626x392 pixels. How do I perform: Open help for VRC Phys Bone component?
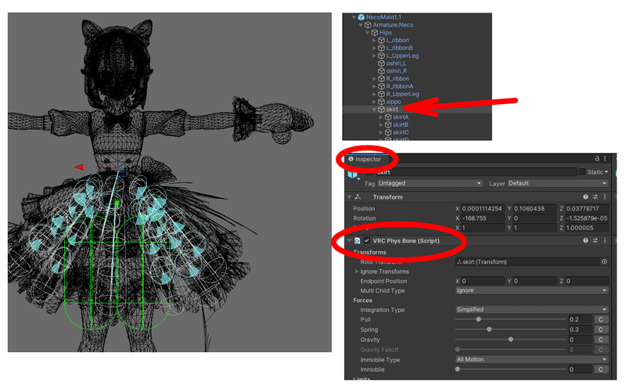[x=585, y=240]
